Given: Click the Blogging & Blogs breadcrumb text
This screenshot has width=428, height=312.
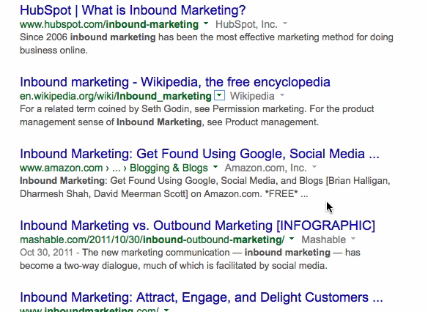Looking at the screenshot, I should (x=169, y=168).
